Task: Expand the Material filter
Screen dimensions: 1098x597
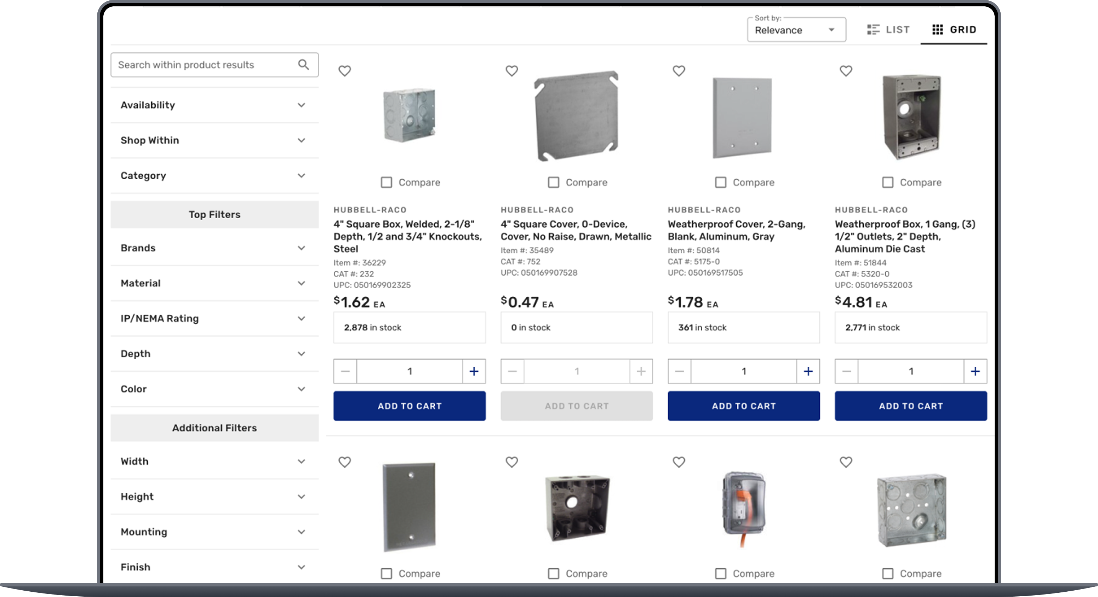Action: click(215, 284)
